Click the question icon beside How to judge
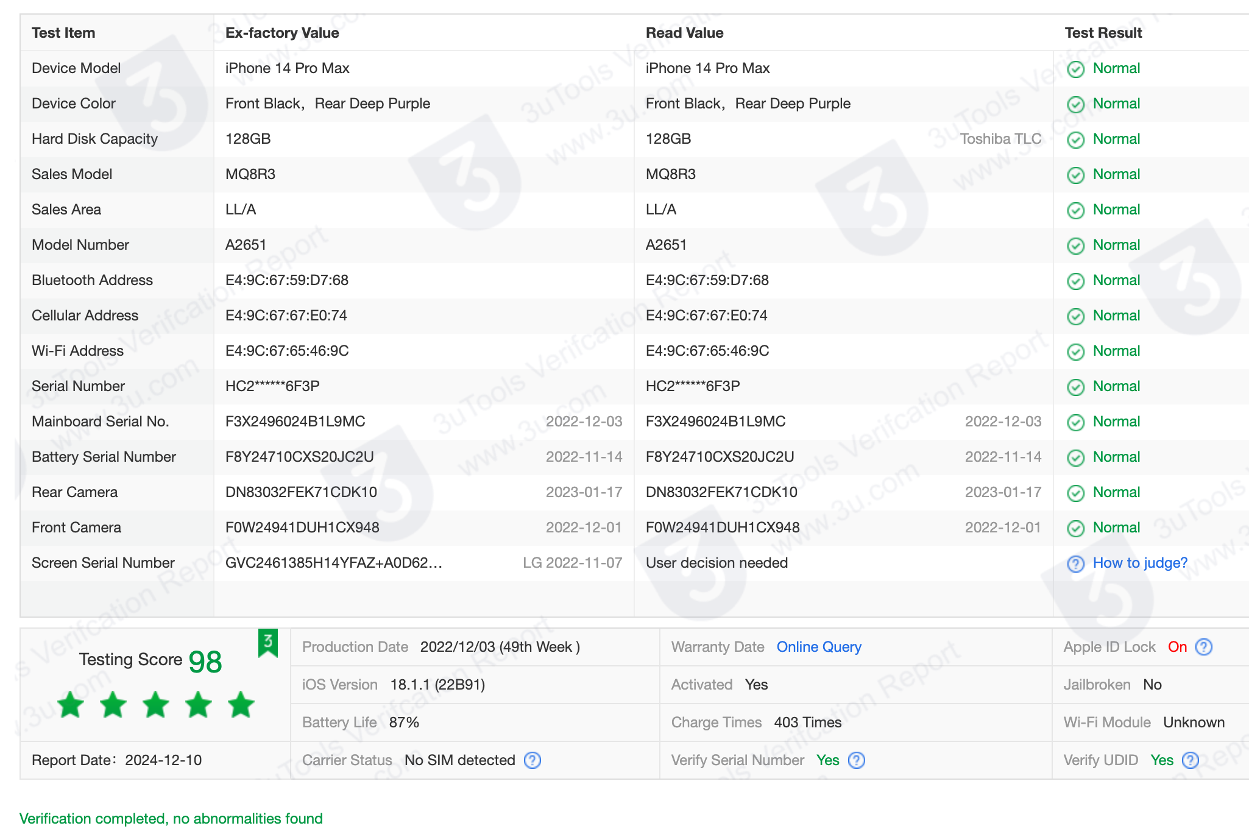1249x837 pixels. point(1076,563)
